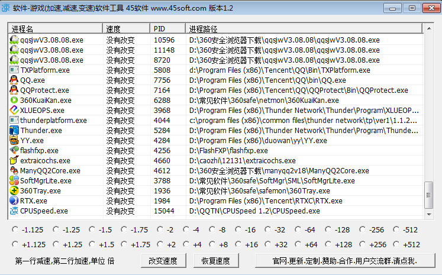Select the +8 speedup radio button

pyautogui.click(x=212, y=244)
